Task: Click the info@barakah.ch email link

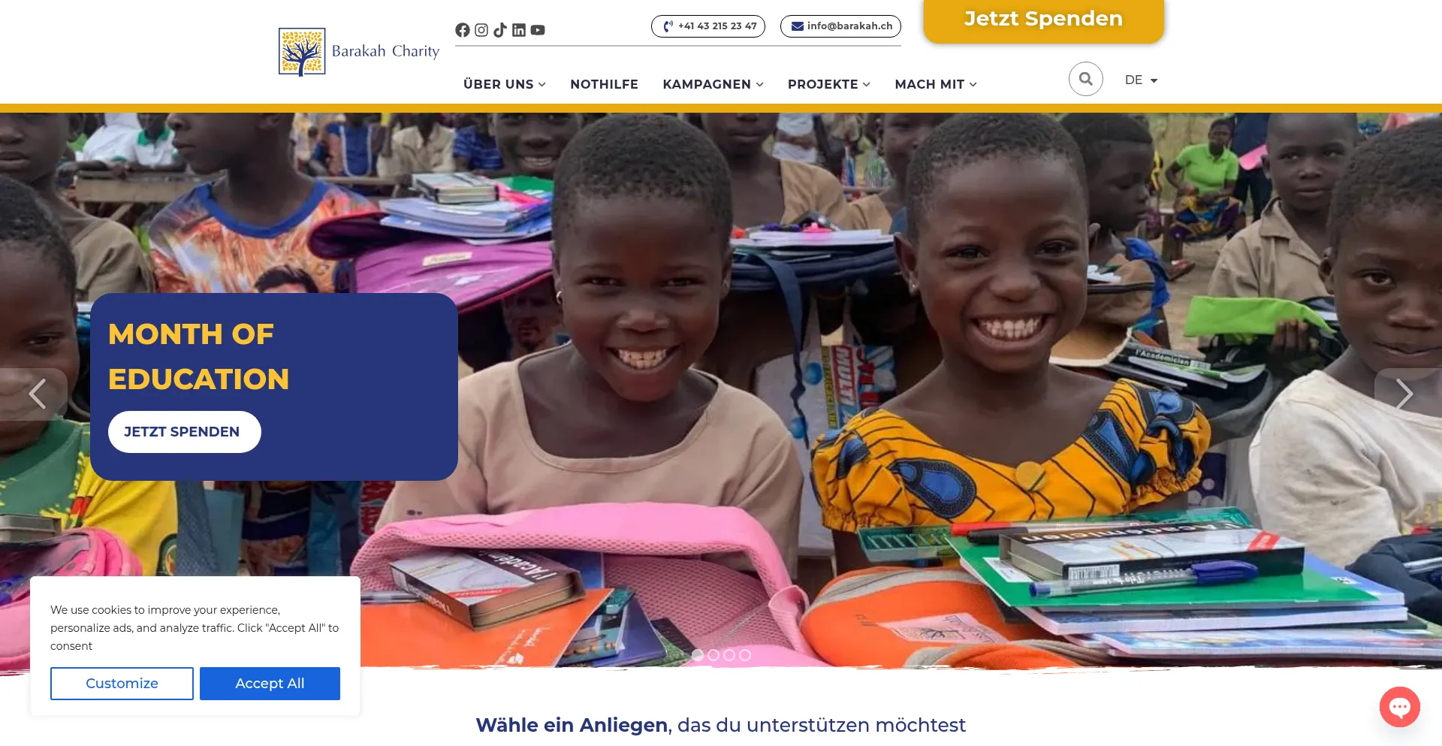Action: (x=841, y=26)
